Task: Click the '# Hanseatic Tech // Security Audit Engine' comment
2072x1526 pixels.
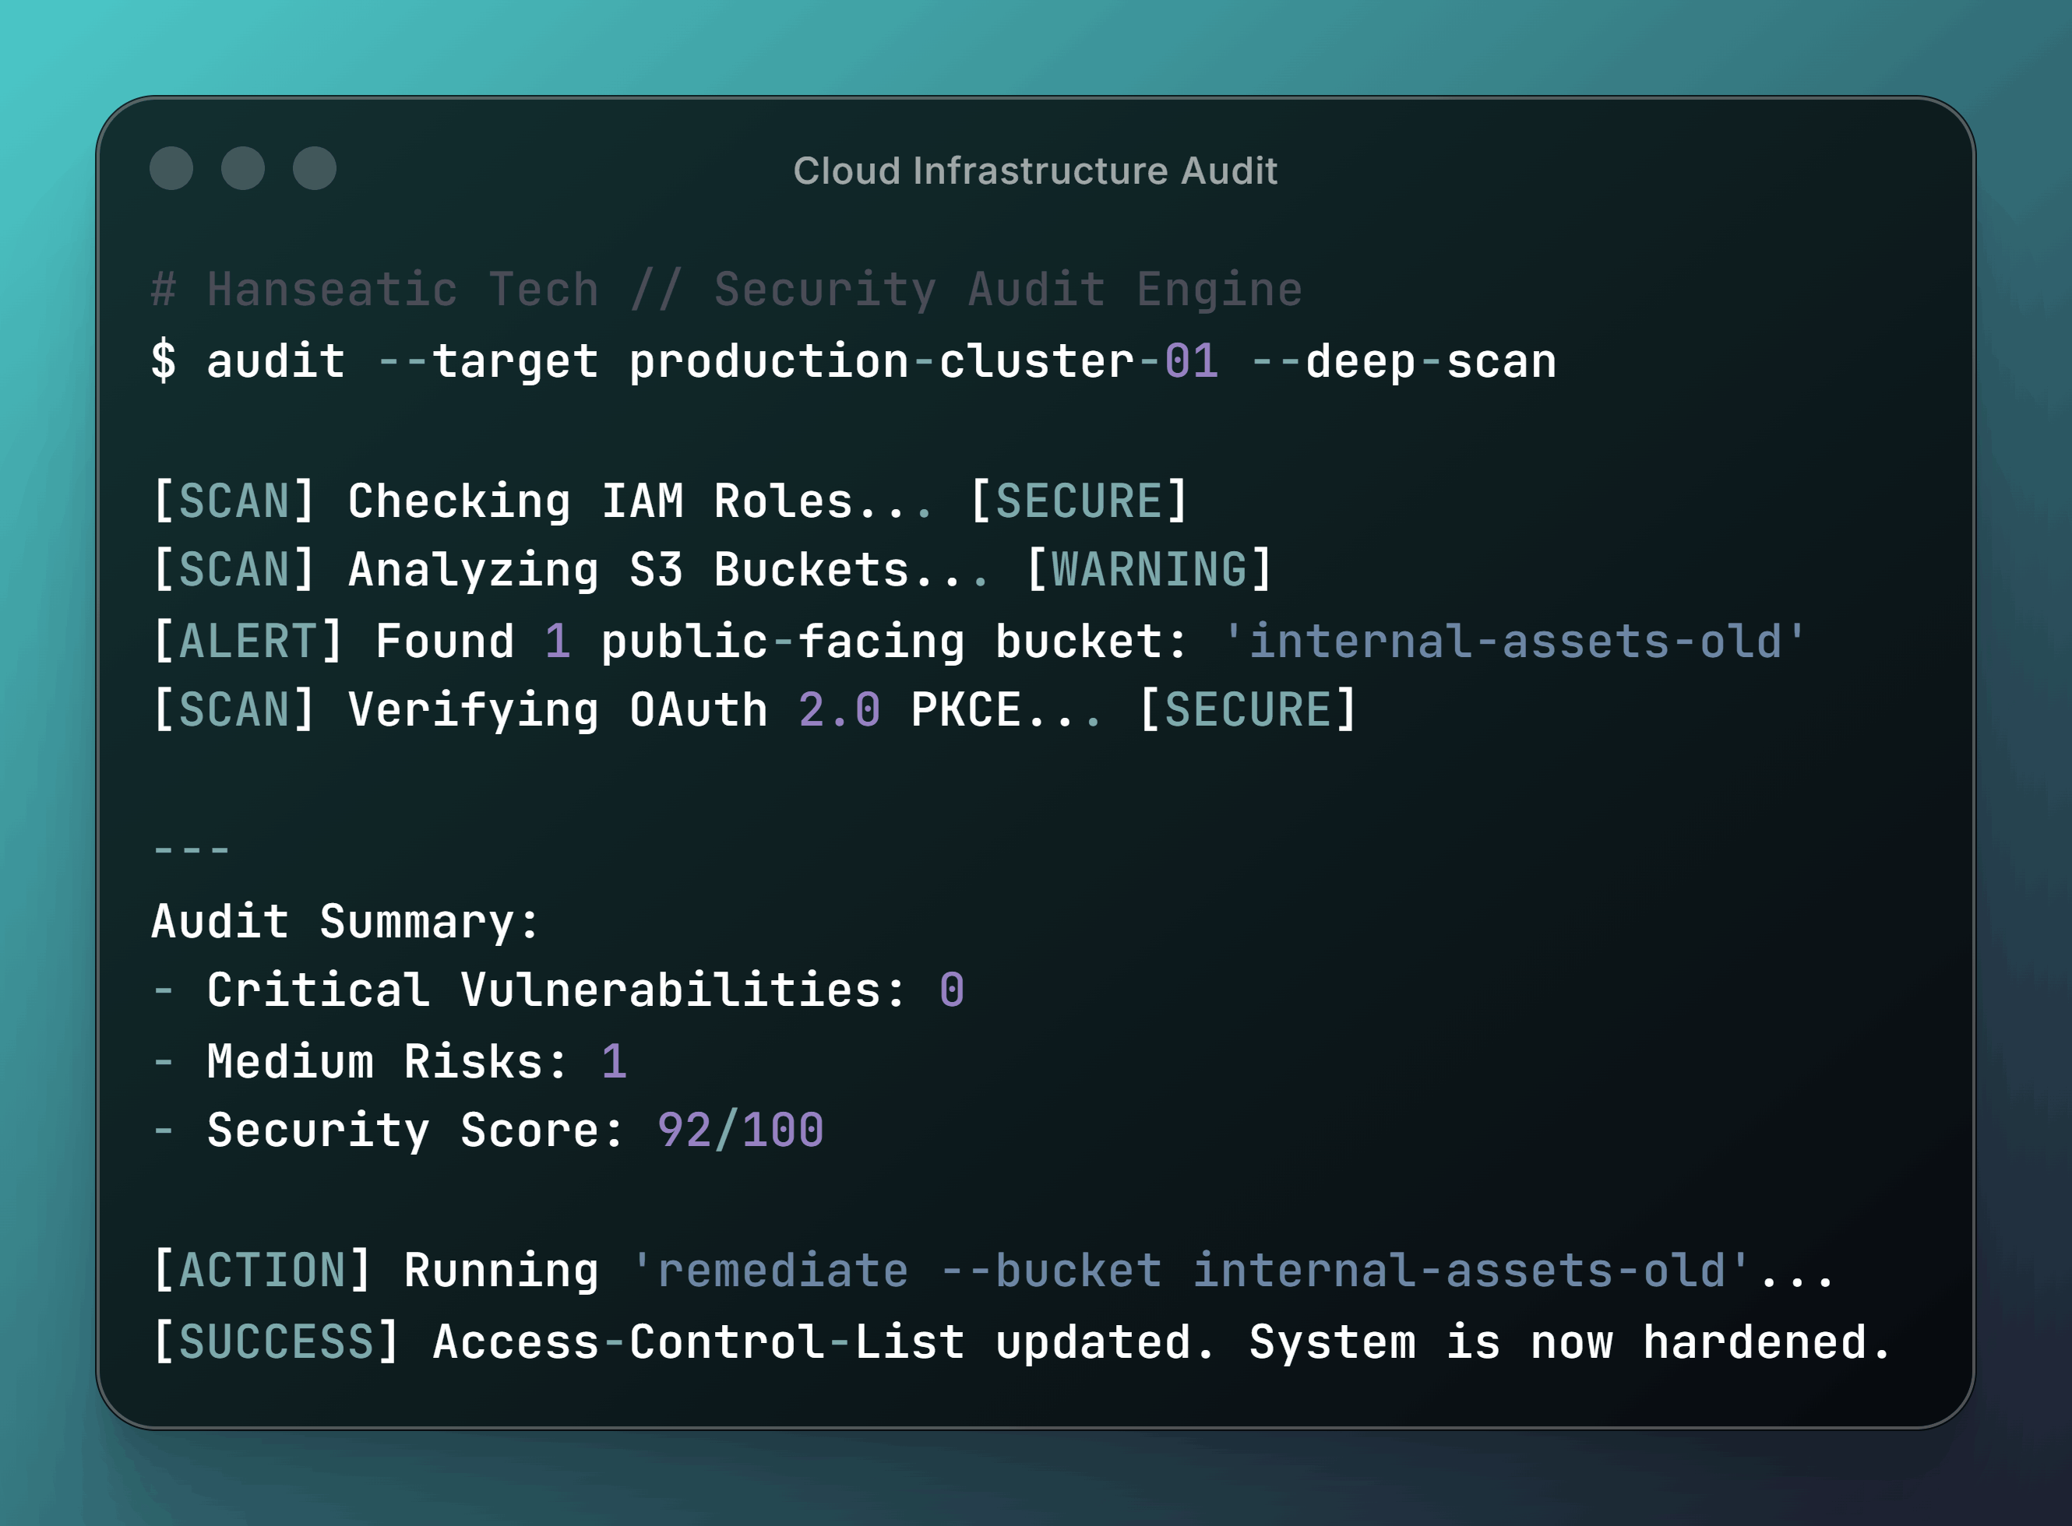Action: coord(727,289)
